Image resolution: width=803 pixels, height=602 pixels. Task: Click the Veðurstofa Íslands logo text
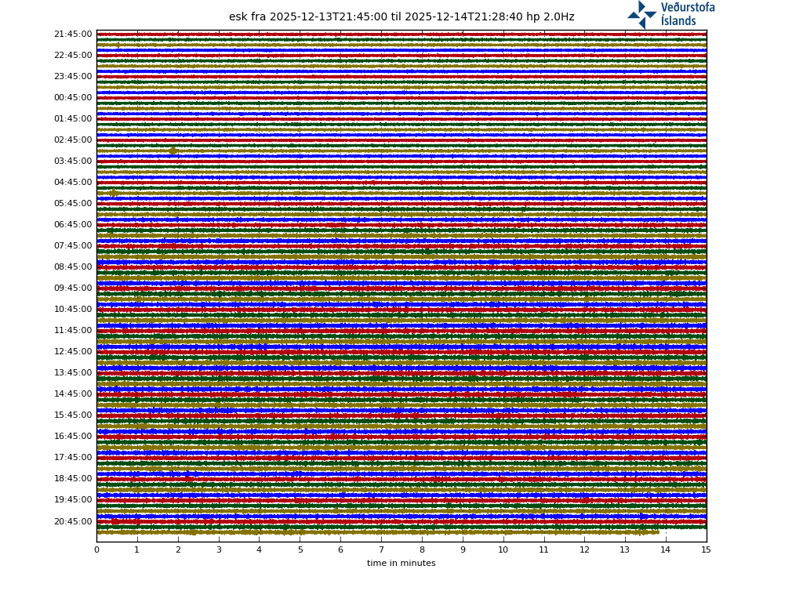tap(687, 14)
